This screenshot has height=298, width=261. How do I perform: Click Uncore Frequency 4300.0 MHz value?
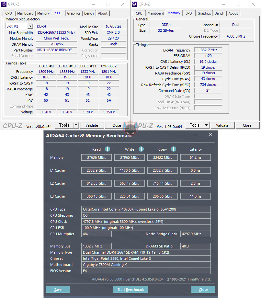pos(236,36)
